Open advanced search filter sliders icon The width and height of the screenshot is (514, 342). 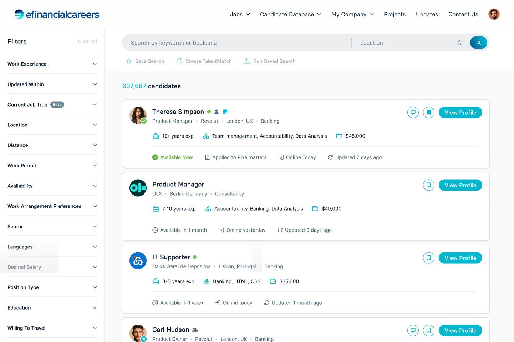pos(460,43)
